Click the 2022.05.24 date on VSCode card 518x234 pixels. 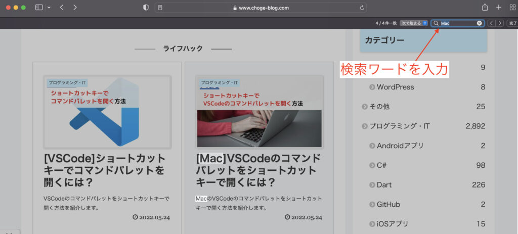tap(154, 217)
